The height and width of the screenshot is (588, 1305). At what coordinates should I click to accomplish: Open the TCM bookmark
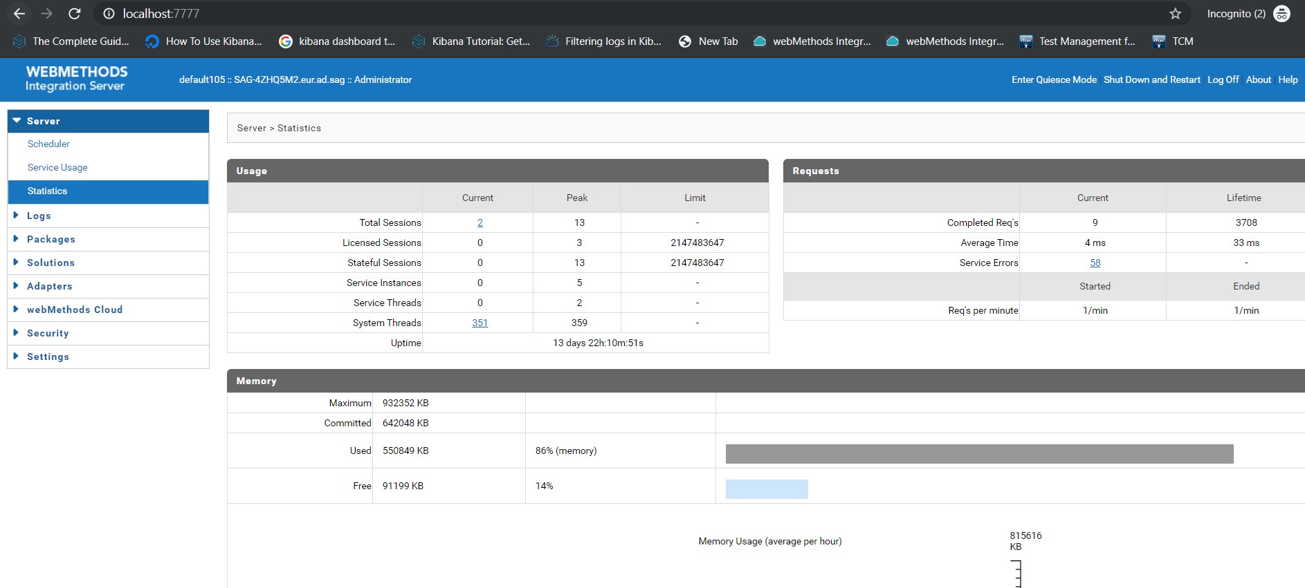(x=1173, y=41)
